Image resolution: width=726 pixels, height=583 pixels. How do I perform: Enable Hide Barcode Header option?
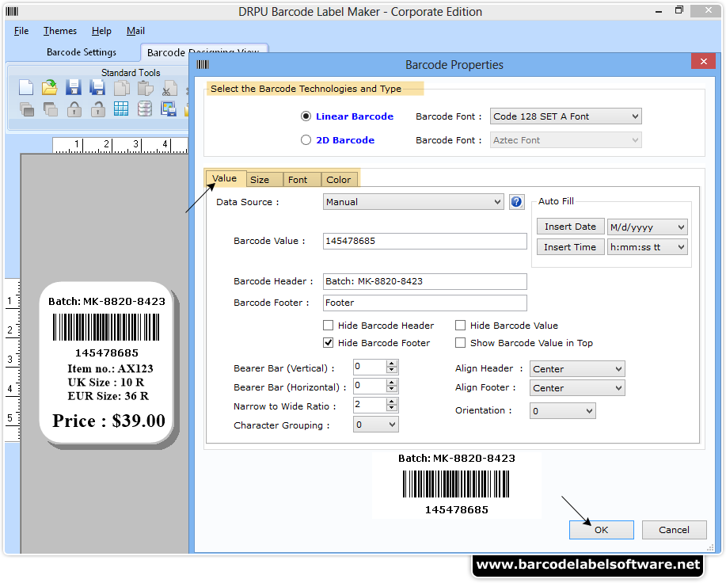[328, 325]
